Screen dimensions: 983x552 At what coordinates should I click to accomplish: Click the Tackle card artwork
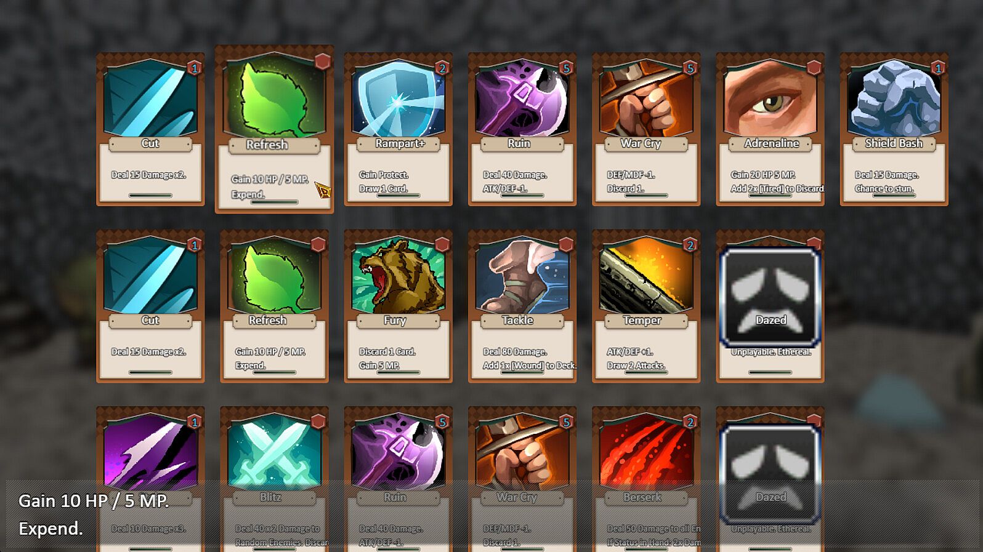522,276
